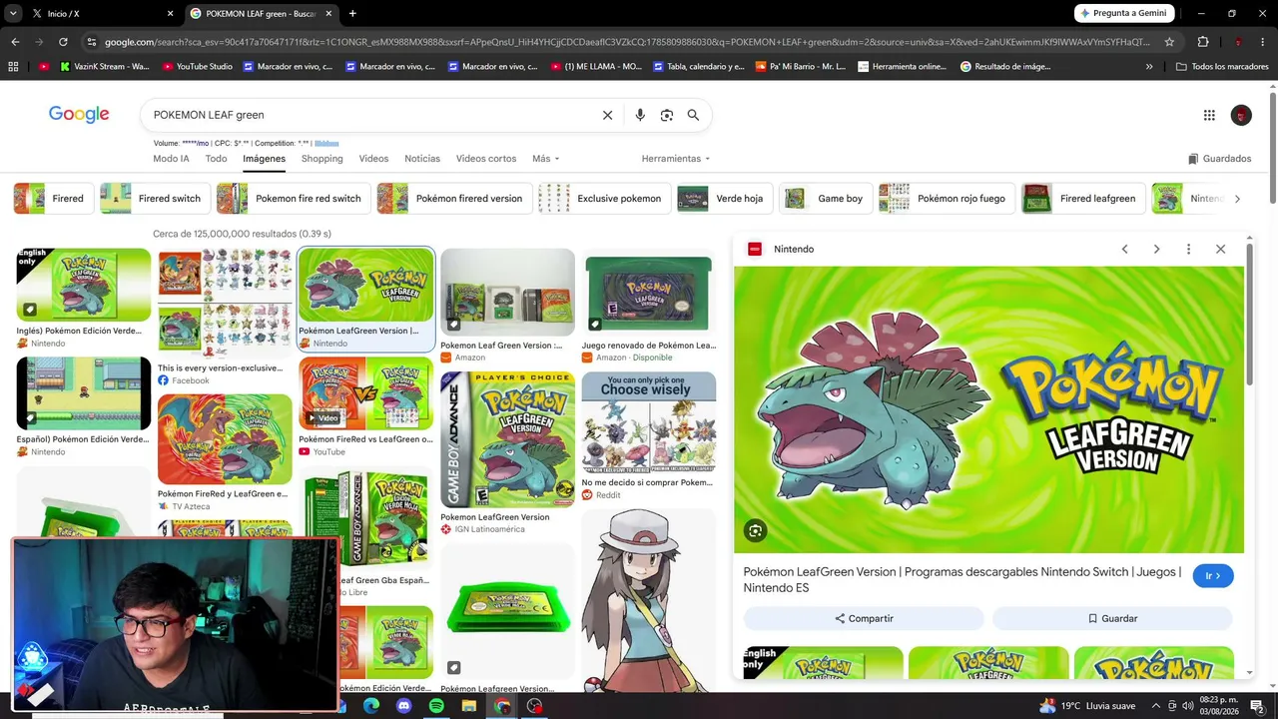Screen dimensions: 1278x719
Task: Select the Game boy suggestion chip
Action: 826,199
